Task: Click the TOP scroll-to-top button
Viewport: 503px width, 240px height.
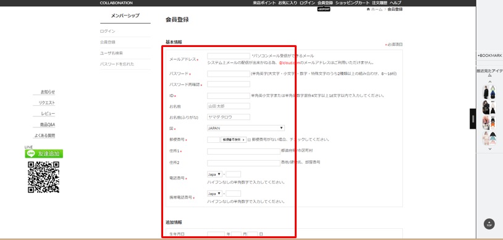Action: tap(489, 224)
